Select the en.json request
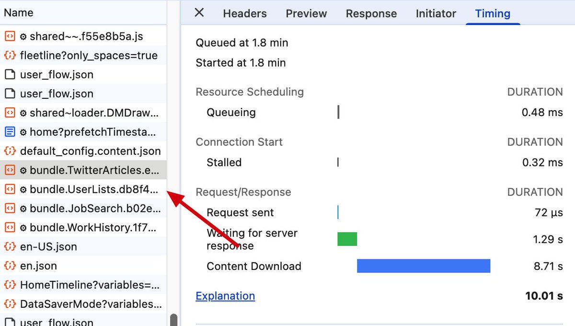 pyautogui.click(x=83, y=266)
